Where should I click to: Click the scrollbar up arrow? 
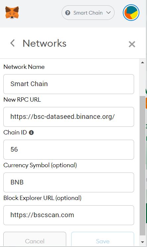click(x=142, y=63)
